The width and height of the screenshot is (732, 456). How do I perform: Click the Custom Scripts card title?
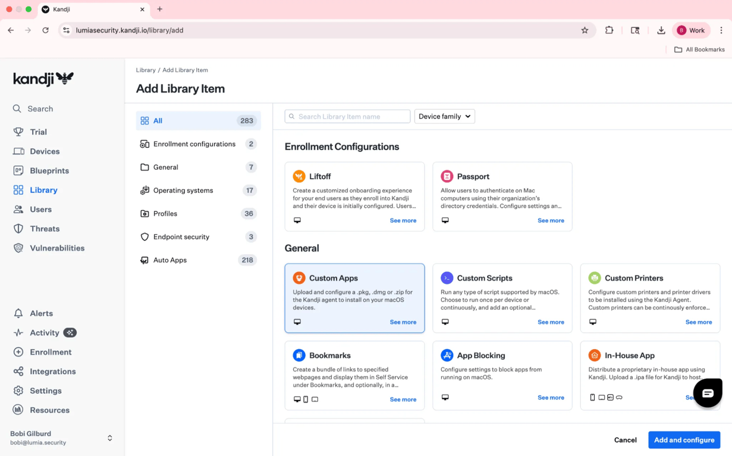coord(484,278)
